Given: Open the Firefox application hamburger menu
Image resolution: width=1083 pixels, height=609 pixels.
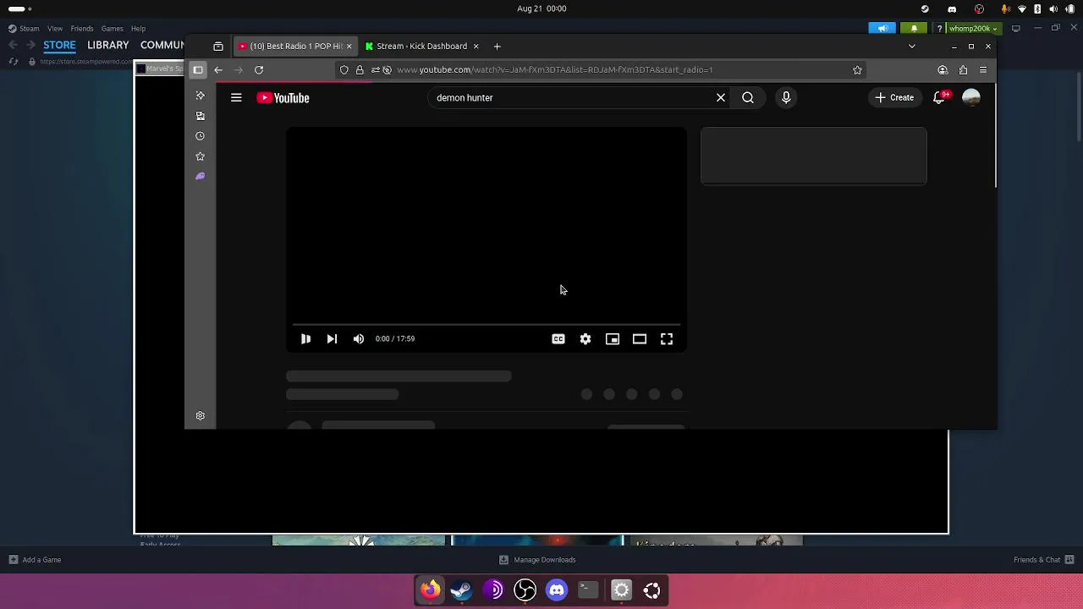Looking at the screenshot, I should pos(983,70).
